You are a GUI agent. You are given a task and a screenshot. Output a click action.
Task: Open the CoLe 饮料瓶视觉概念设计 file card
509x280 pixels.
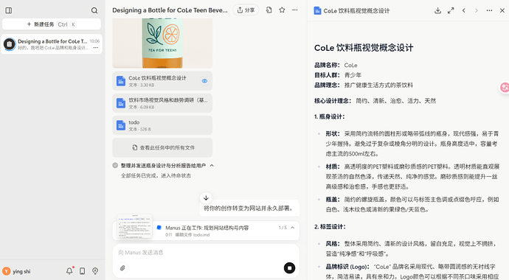162,81
